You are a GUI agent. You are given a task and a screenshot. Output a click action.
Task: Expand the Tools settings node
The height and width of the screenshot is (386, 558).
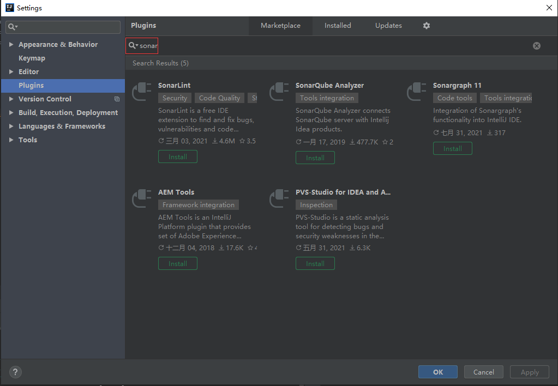[11, 140]
